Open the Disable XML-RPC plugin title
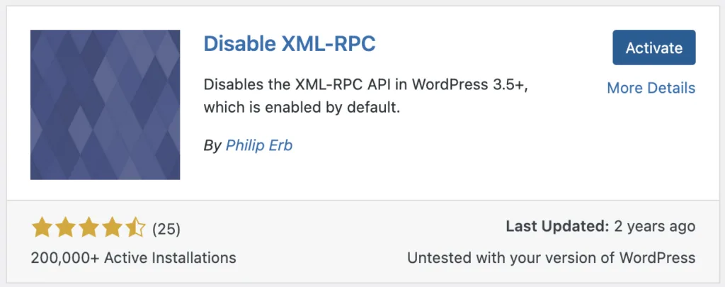725x287 pixels. (290, 43)
